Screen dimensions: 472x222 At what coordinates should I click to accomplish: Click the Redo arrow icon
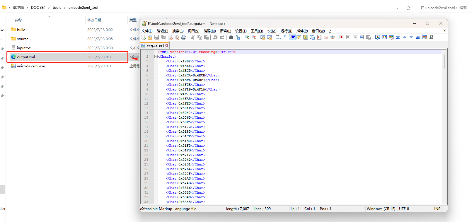(222, 37)
